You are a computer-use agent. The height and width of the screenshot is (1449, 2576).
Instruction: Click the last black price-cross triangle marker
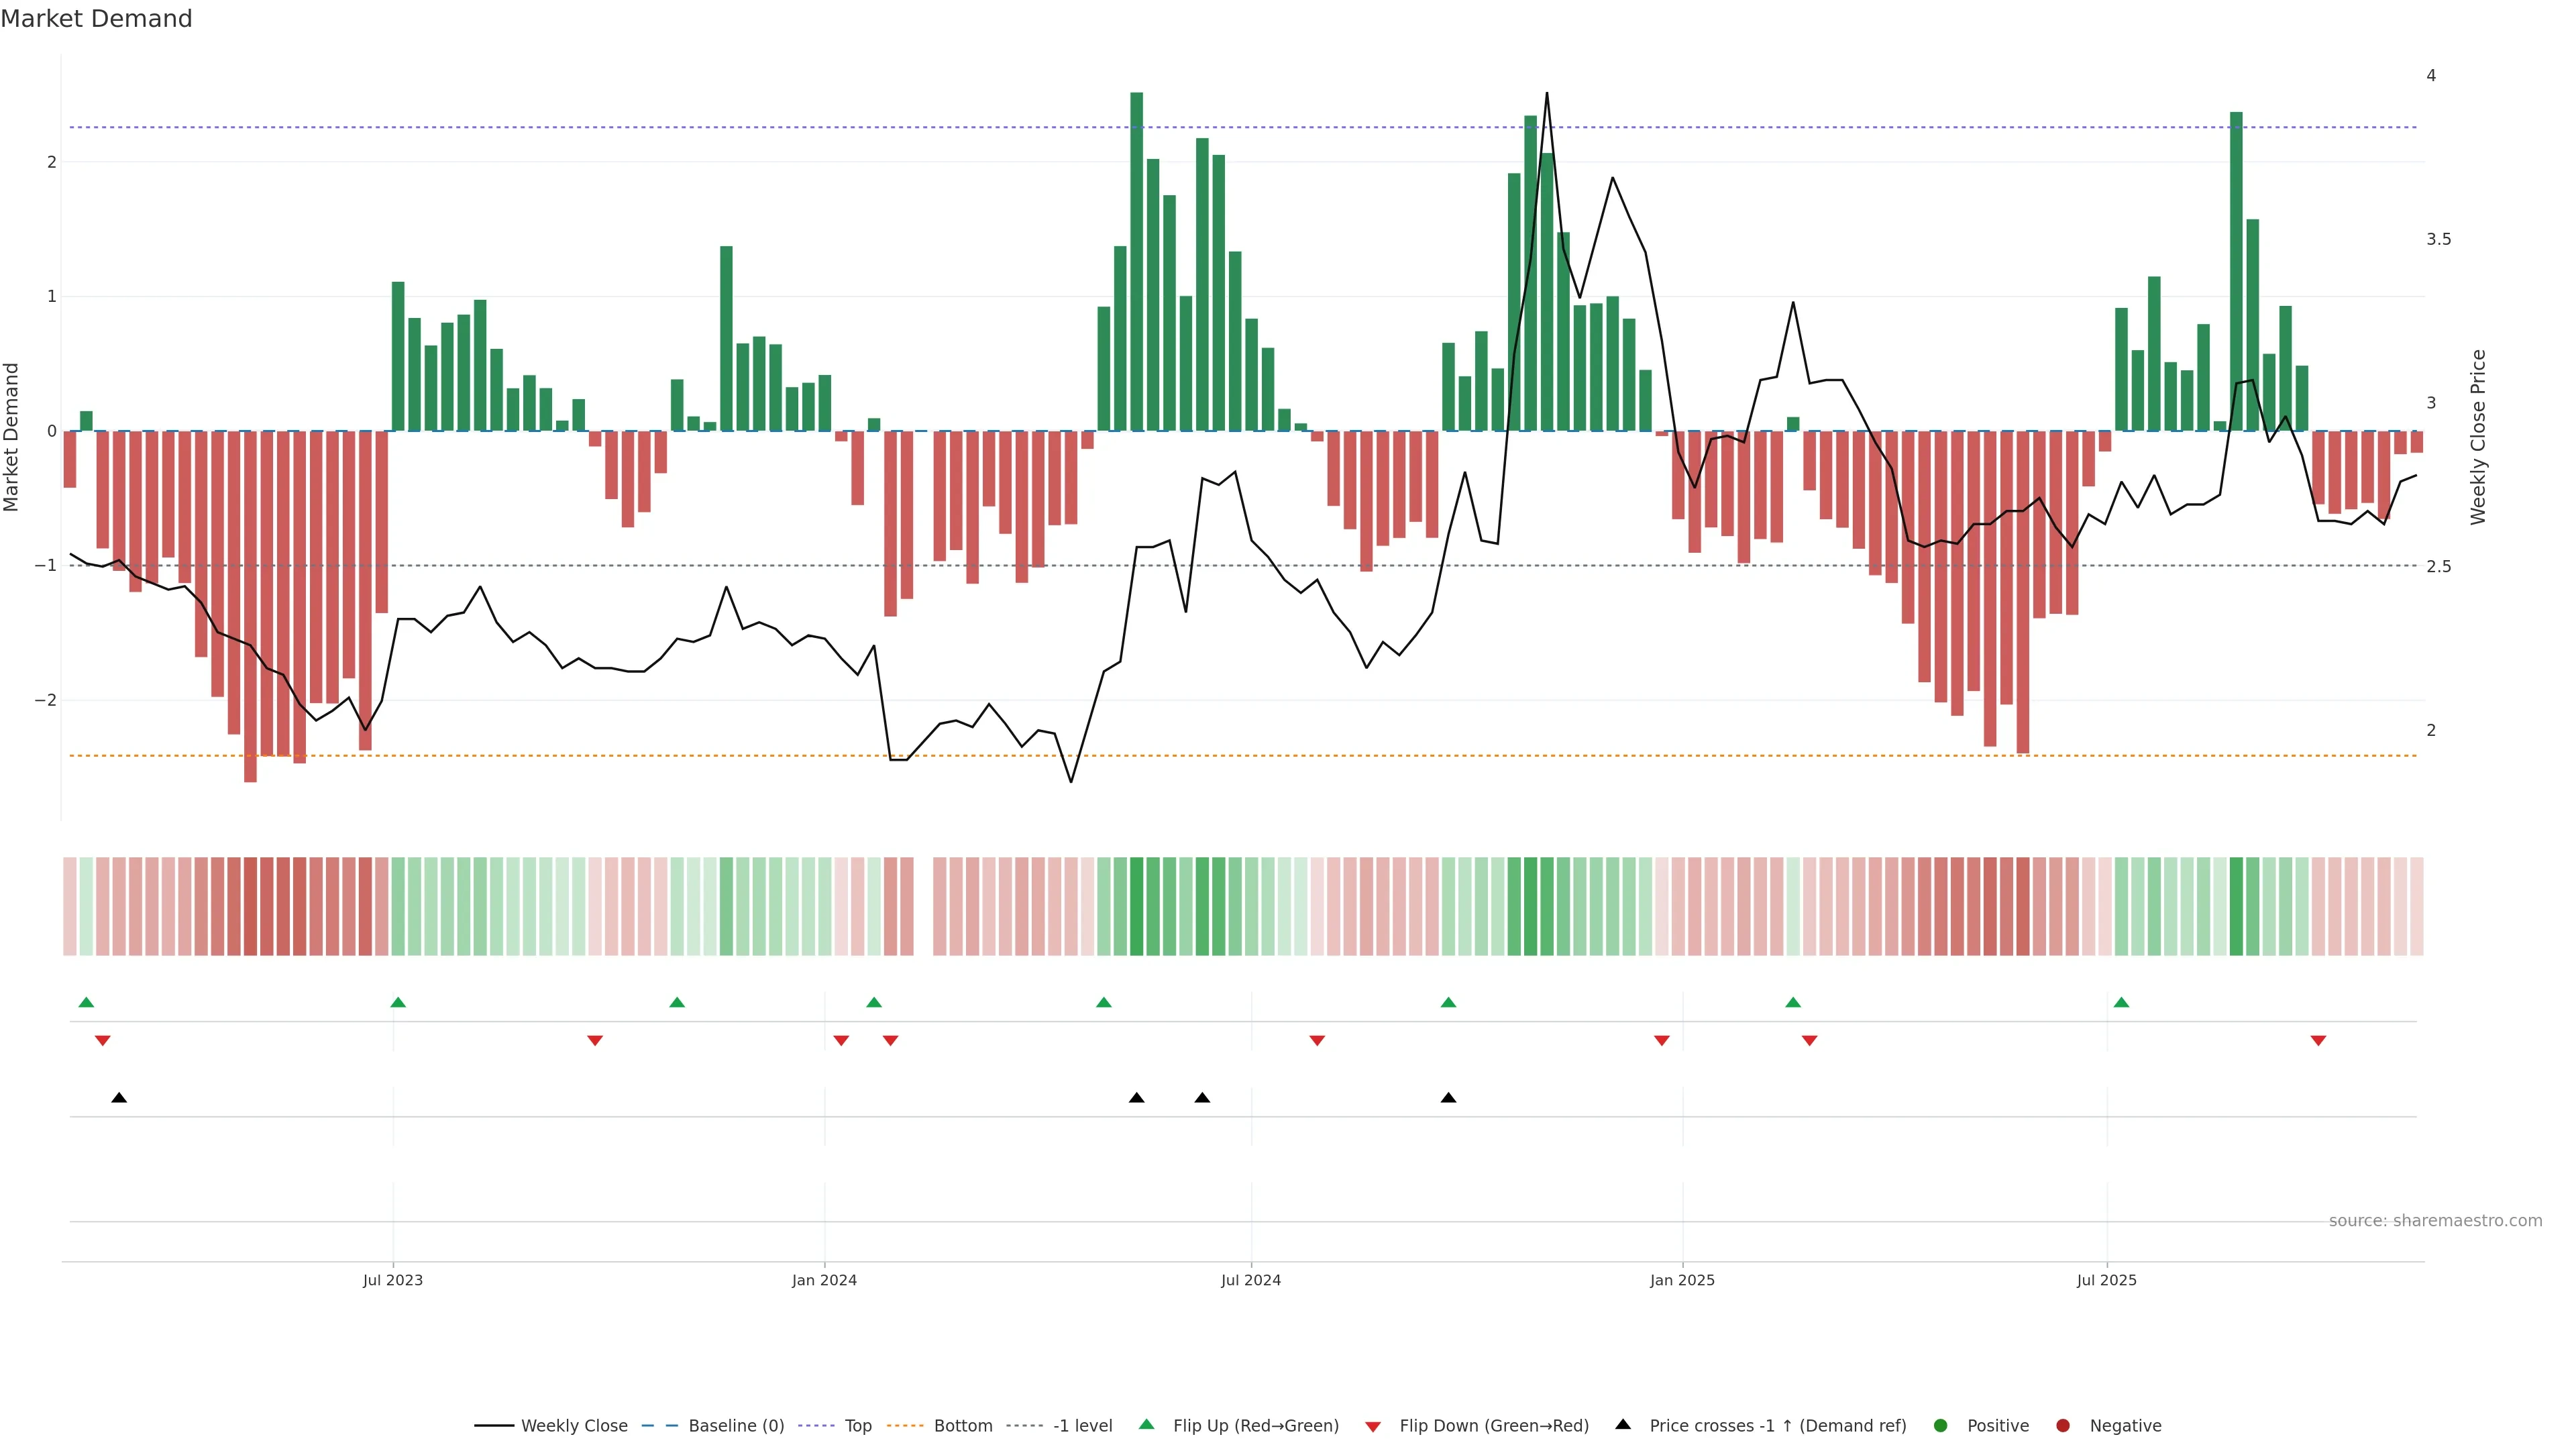pos(1448,1098)
